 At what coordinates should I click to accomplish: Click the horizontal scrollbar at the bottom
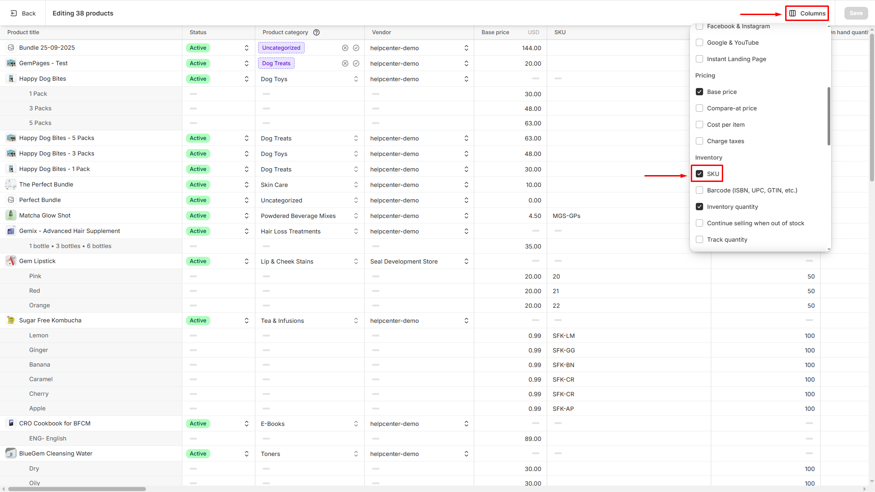pyautogui.click(x=77, y=489)
